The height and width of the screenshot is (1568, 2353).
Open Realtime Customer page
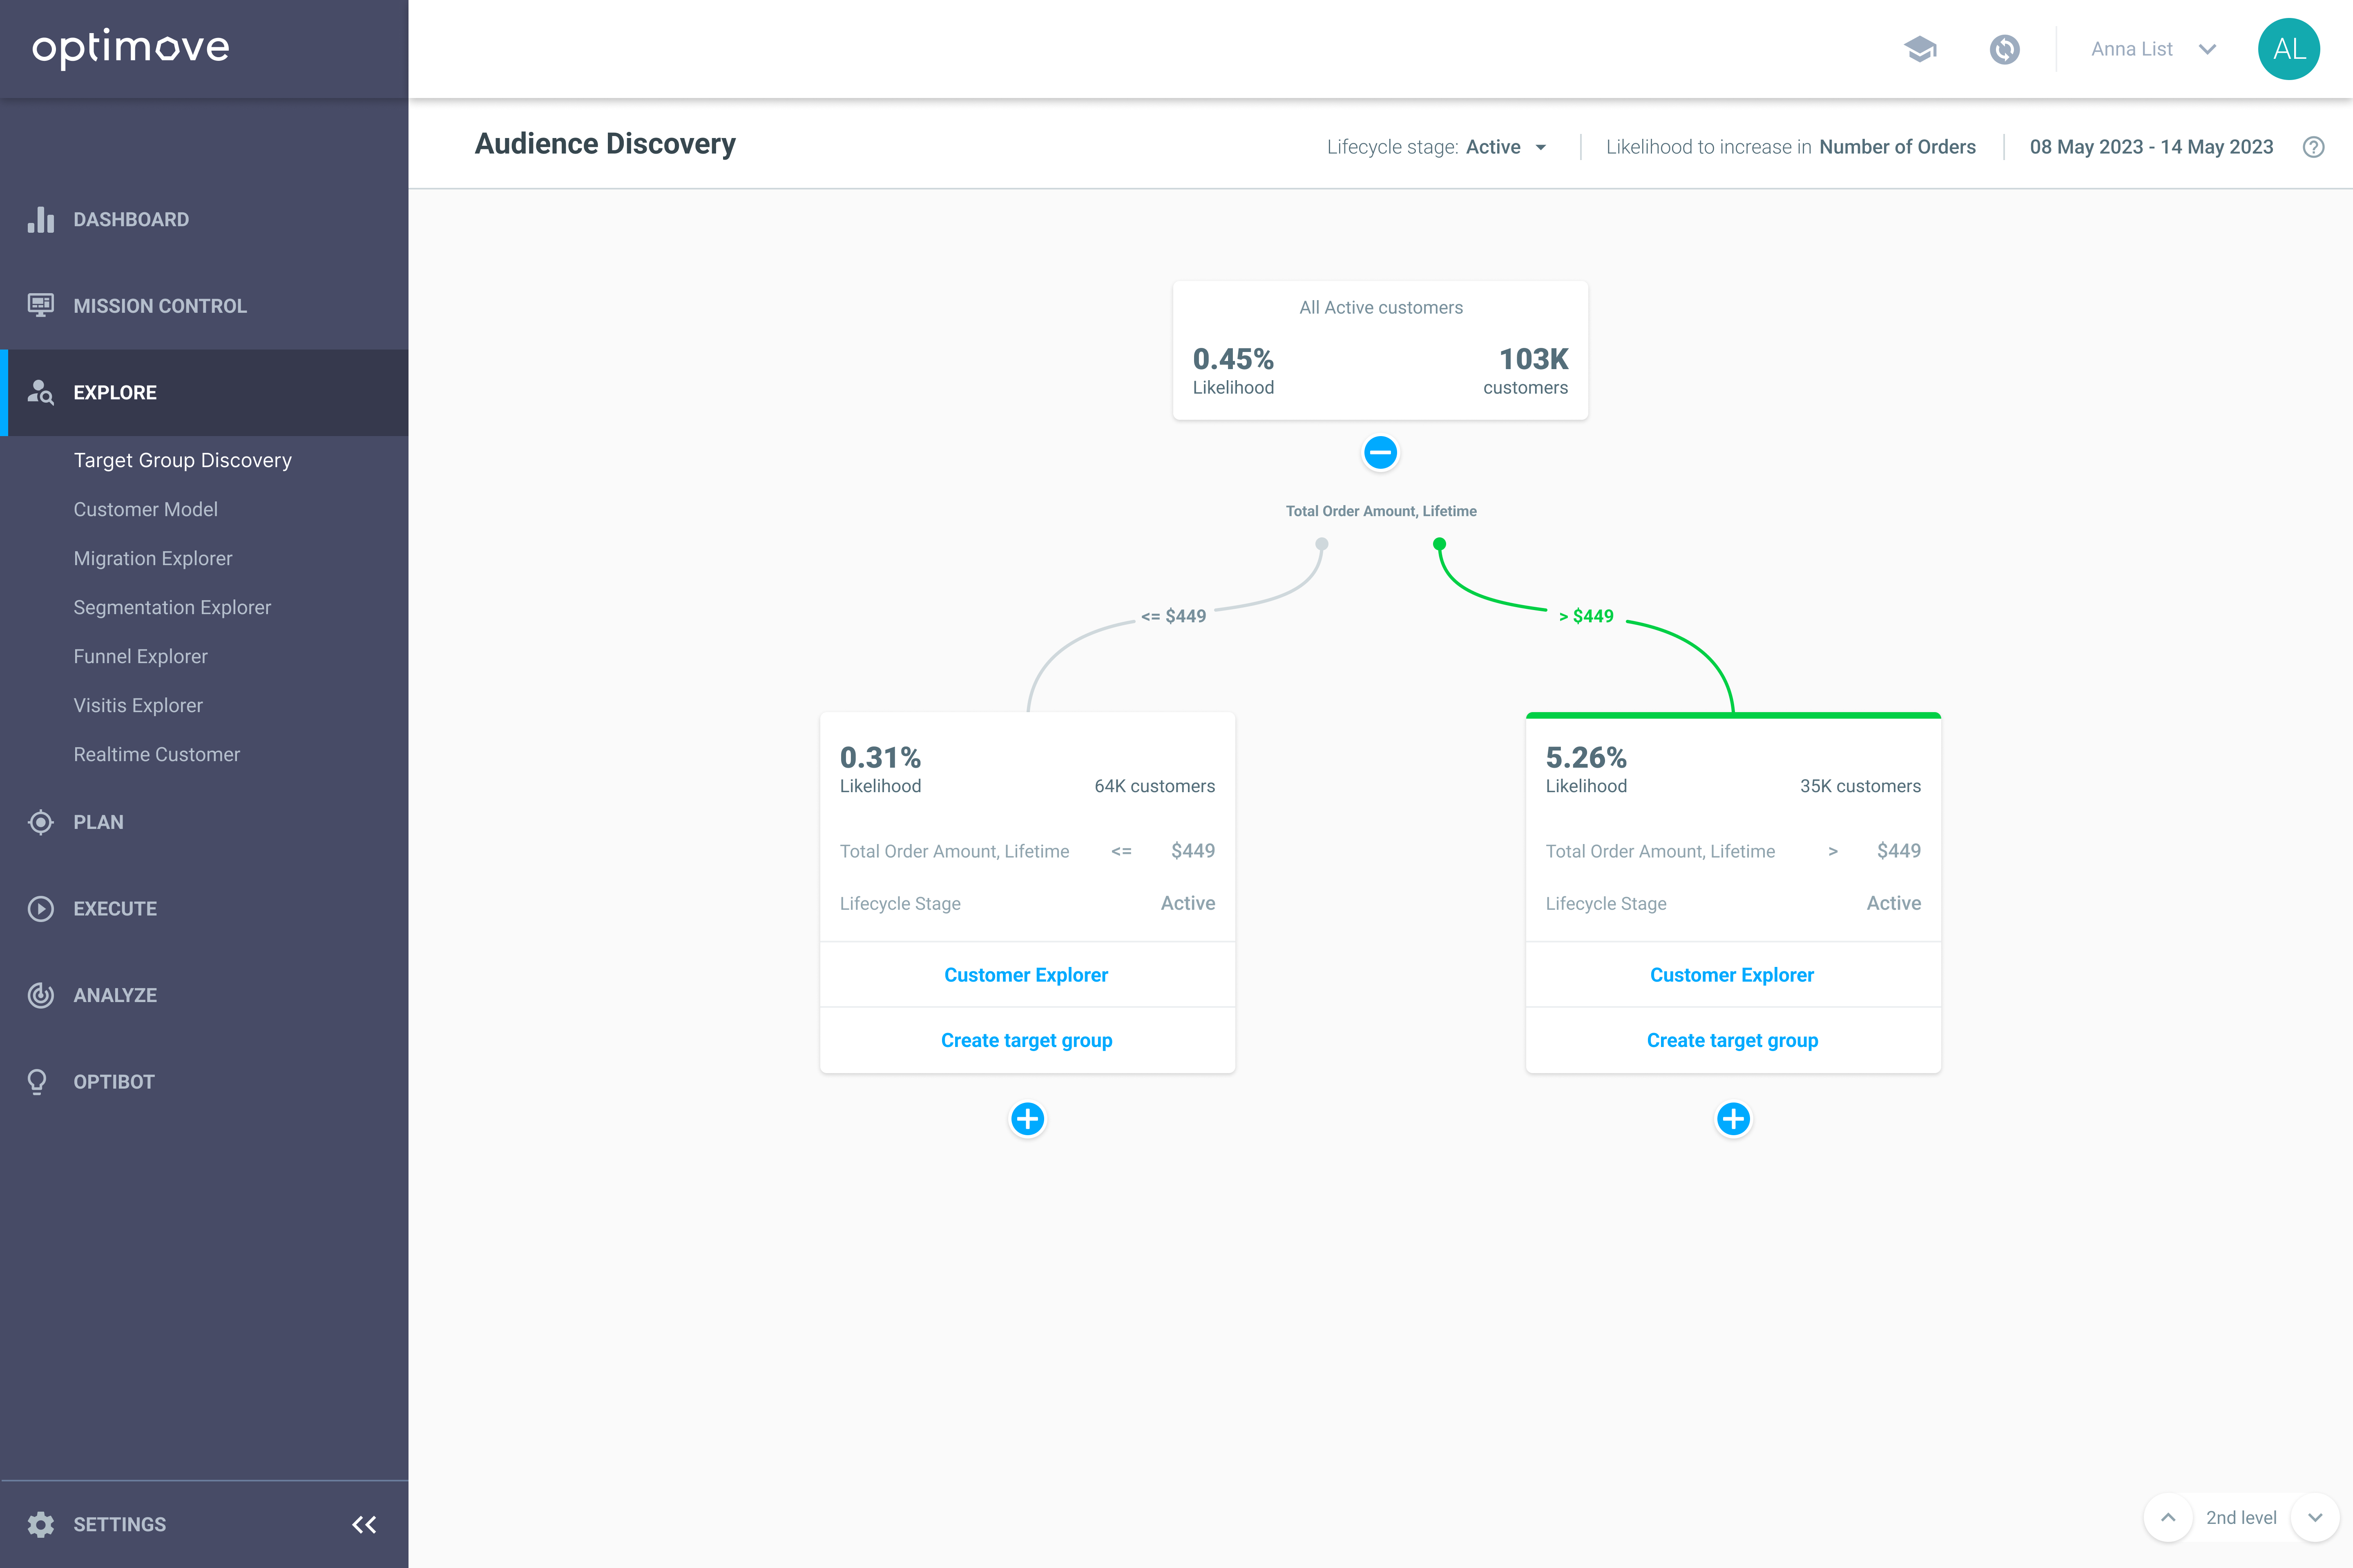click(x=157, y=754)
